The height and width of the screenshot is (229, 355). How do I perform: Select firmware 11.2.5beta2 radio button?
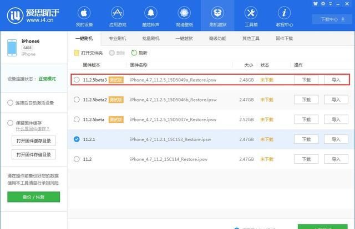pyautogui.click(x=77, y=100)
